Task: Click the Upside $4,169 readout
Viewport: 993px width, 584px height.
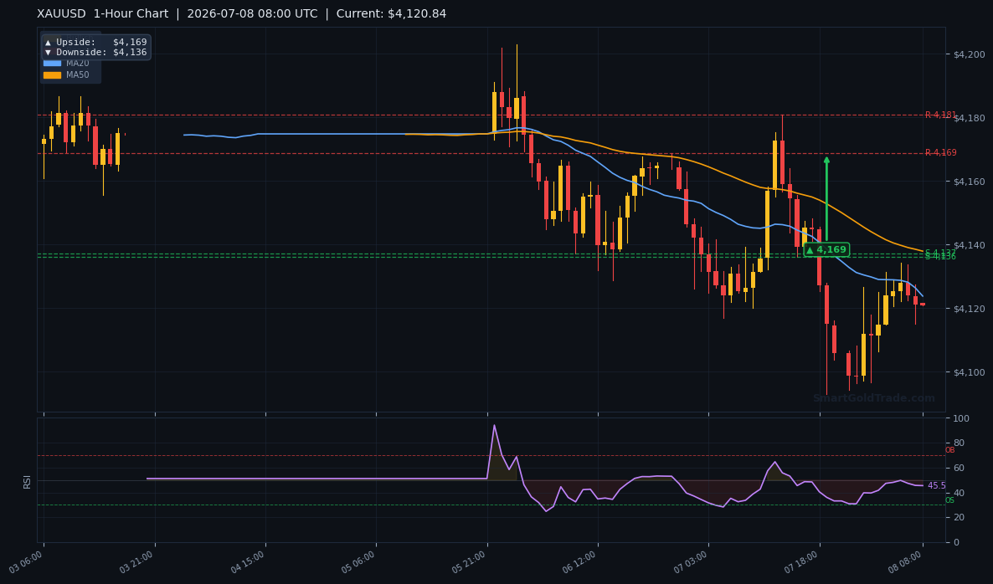Action: click(96, 43)
